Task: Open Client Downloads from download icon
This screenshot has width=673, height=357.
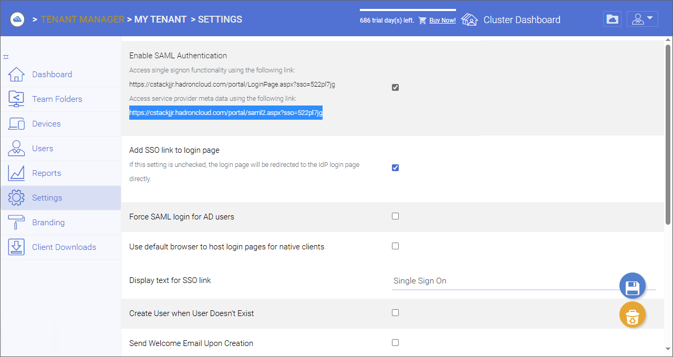Action: [x=16, y=247]
